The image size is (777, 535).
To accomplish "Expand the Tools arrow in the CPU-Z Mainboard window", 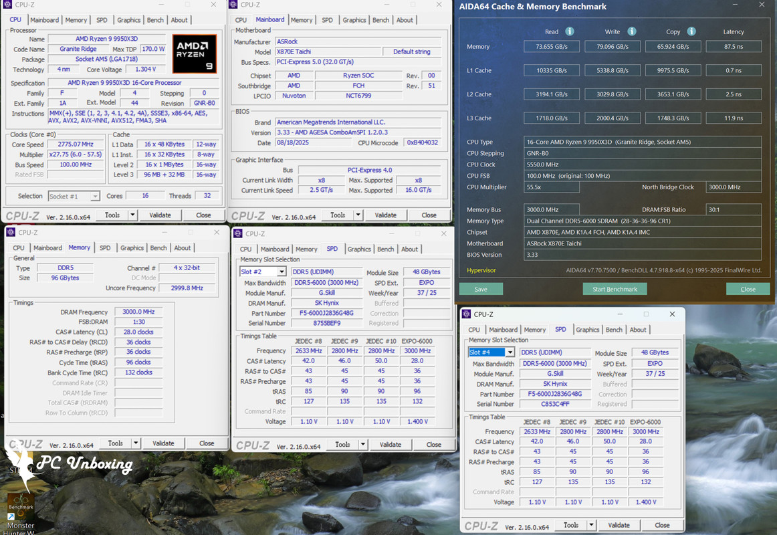I will (358, 215).
